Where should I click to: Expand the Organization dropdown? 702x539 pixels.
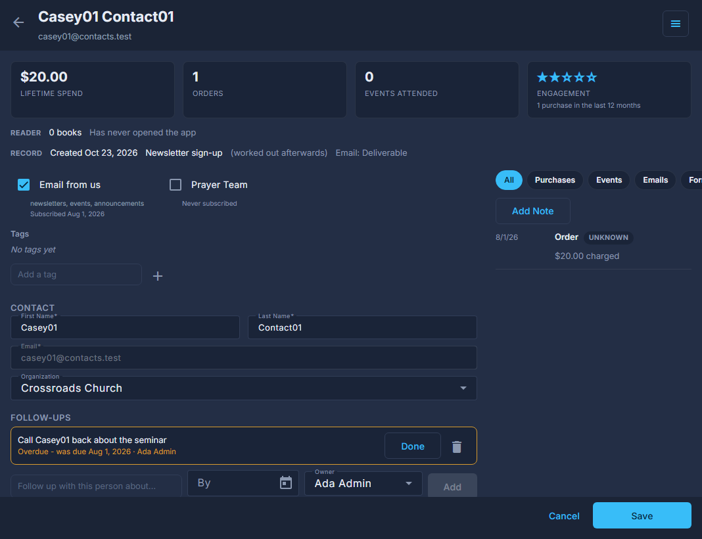point(244,388)
